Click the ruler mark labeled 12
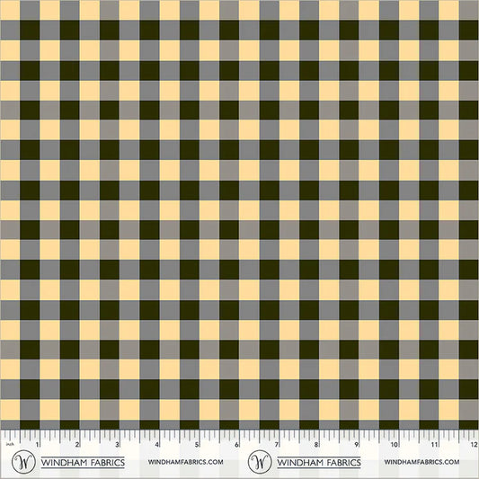 pyautogui.click(x=474, y=444)
